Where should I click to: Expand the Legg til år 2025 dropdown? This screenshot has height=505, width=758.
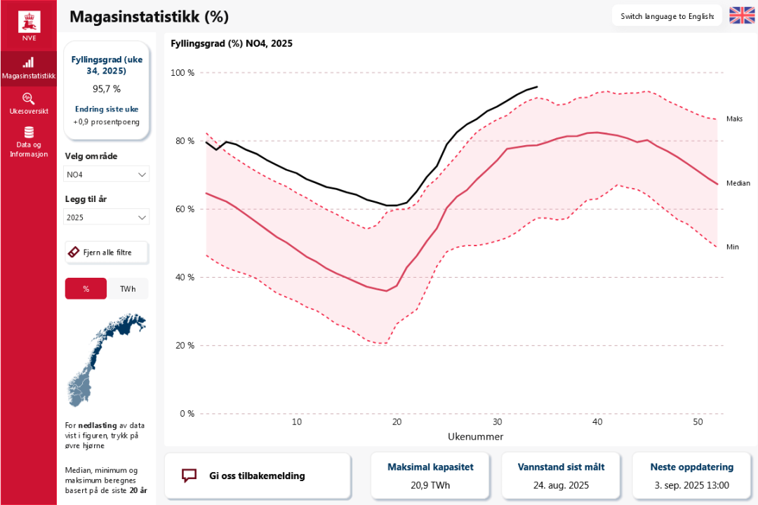[x=107, y=217]
